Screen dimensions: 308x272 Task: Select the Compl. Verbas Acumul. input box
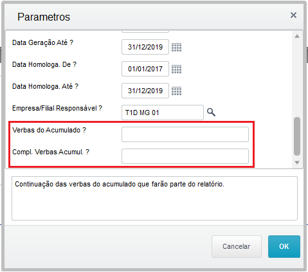(185, 156)
